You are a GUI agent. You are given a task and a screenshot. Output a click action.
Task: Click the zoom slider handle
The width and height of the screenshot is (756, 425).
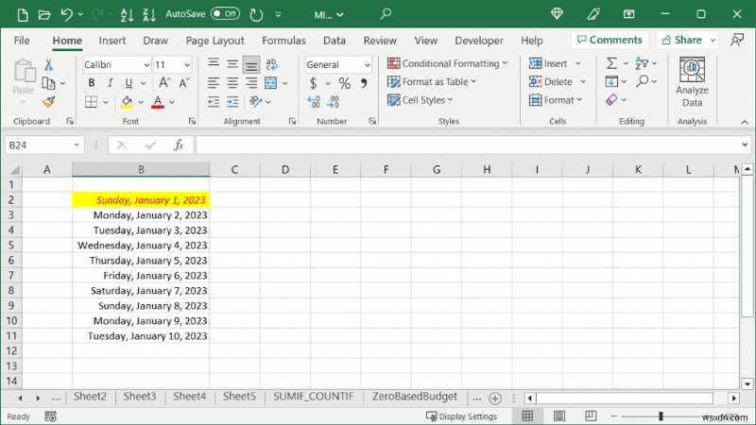click(x=661, y=416)
